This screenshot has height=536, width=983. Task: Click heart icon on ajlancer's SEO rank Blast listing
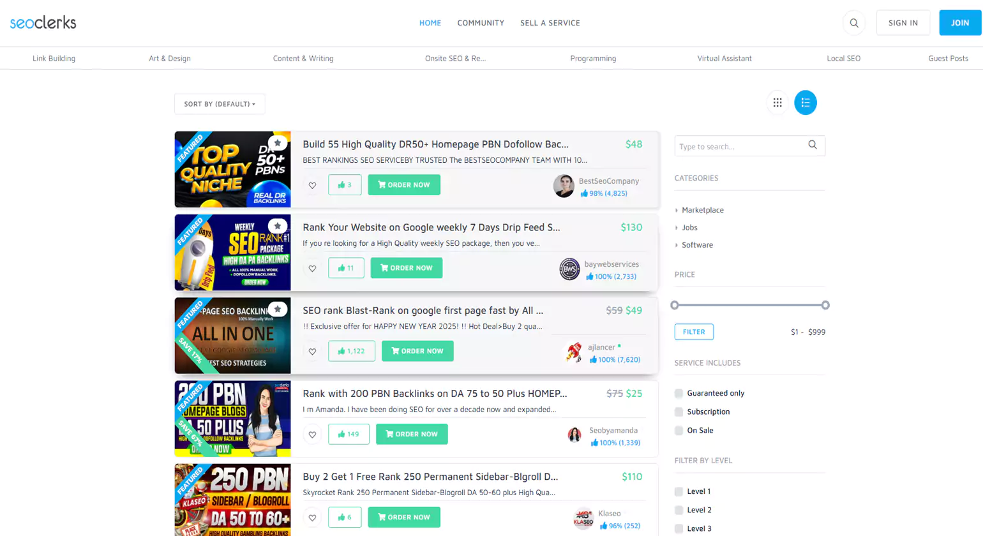click(312, 352)
